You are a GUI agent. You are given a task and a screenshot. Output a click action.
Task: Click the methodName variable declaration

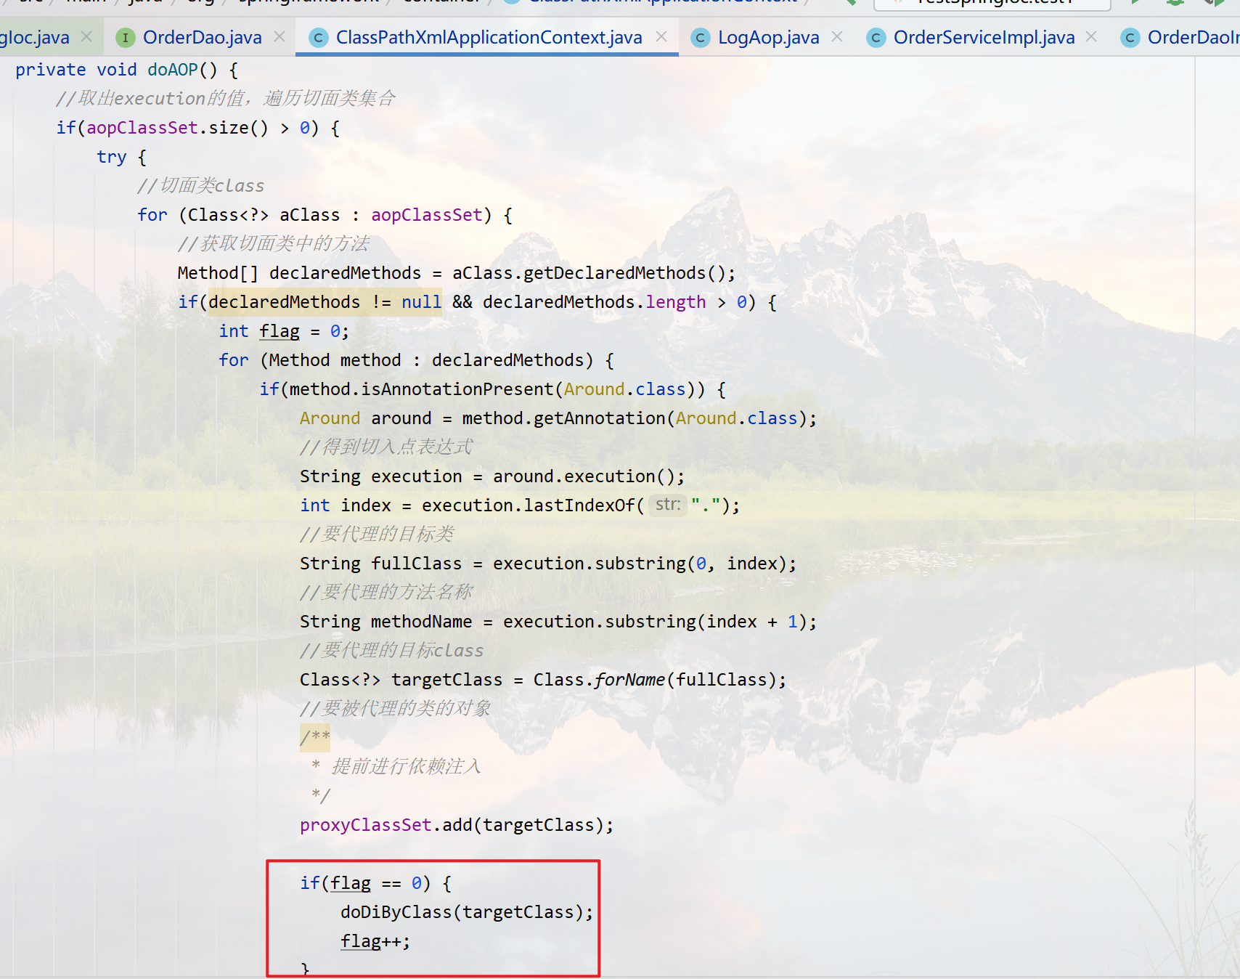[x=421, y=622]
